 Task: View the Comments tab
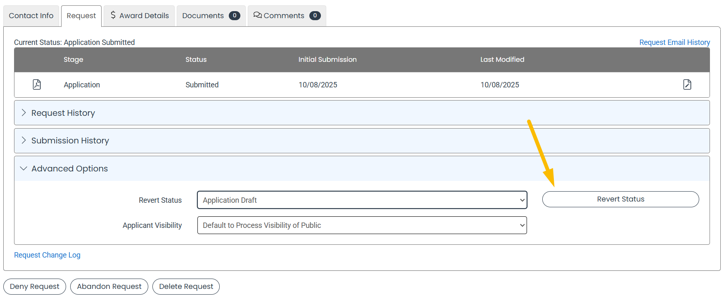tap(287, 16)
